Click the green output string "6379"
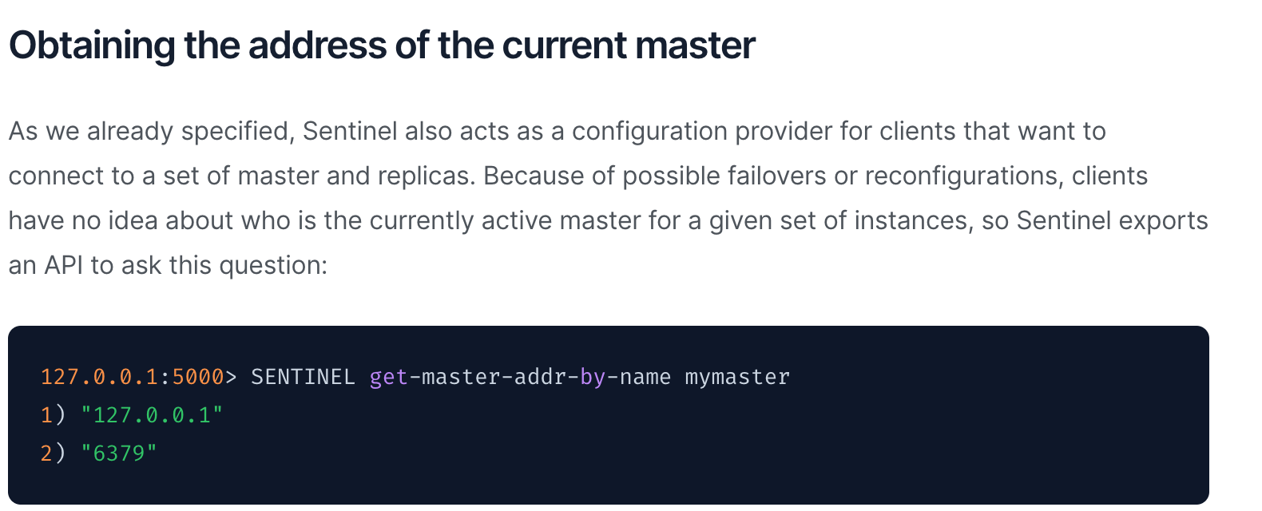1262x511 pixels. [x=119, y=454]
